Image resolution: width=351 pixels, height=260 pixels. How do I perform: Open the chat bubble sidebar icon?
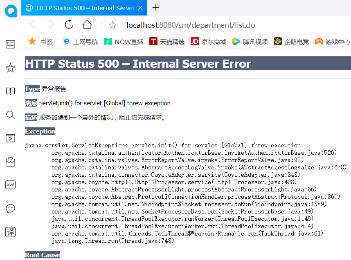[x=10, y=209]
